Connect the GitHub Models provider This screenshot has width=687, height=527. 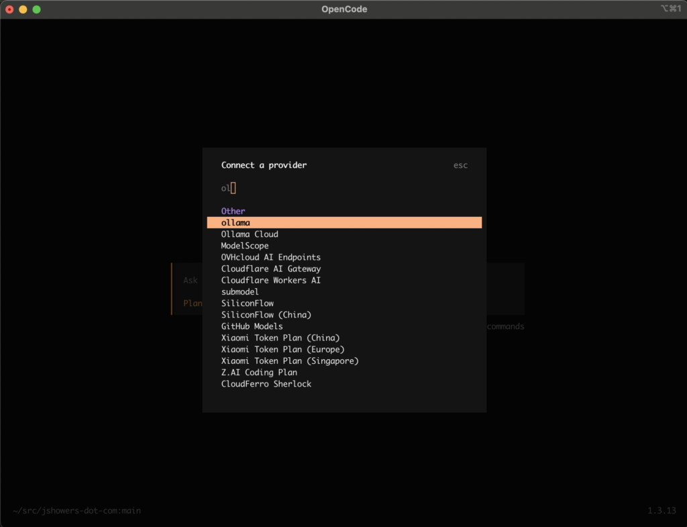click(252, 326)
